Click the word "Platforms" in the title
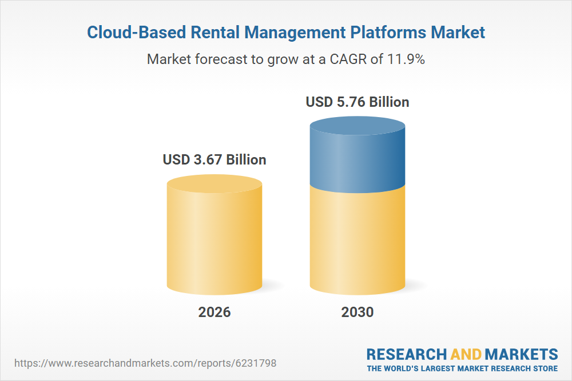This screenshot has height=381, width=572. pyautogui.click(x=400, y=32)
